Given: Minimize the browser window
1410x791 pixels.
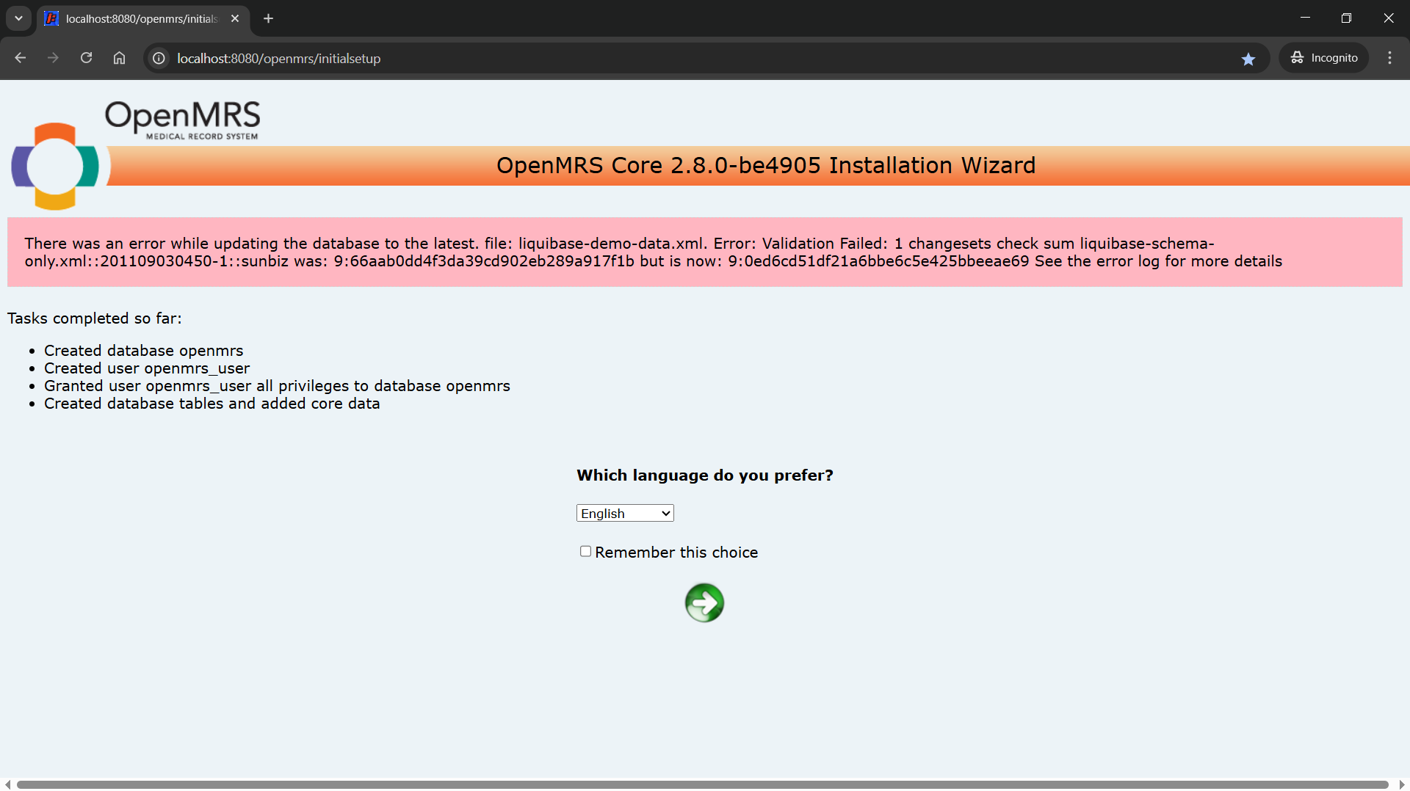Looking at the screenshot, I should (1305, 18).
